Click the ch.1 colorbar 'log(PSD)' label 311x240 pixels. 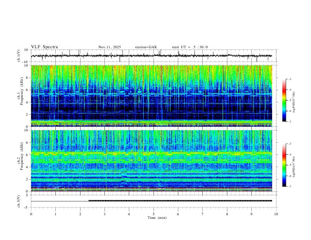[294, 102]
